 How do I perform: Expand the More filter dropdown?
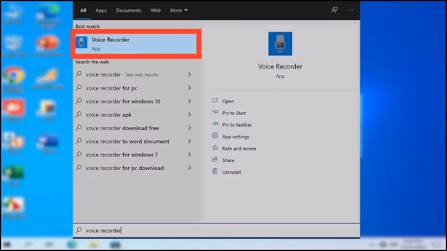tap(179, 10)
